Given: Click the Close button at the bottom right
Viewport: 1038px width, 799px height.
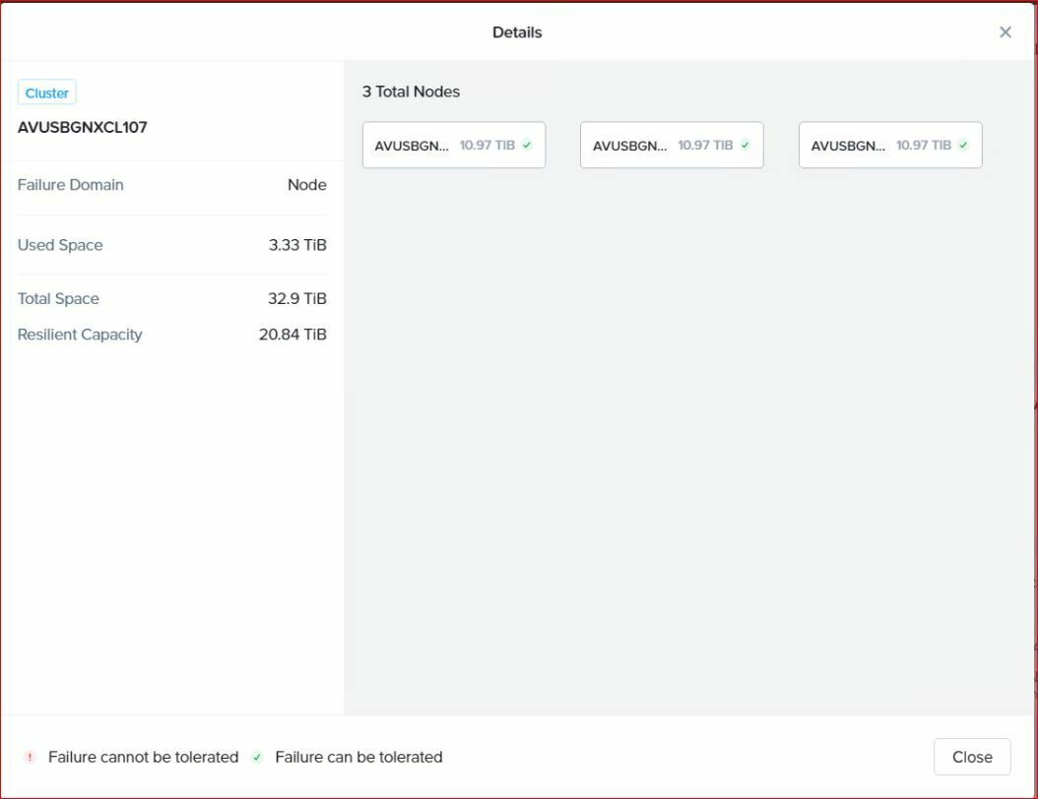Looking at the screenshot, I should pos(972,757).
